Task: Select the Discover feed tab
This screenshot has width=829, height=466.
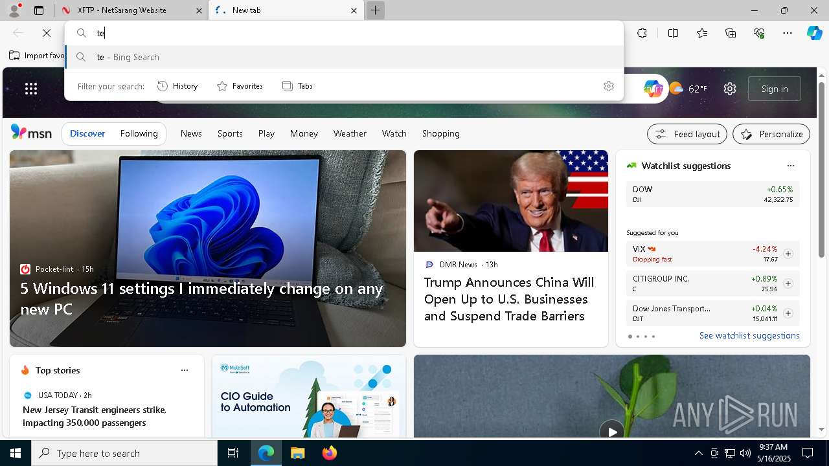Action: 87,133
